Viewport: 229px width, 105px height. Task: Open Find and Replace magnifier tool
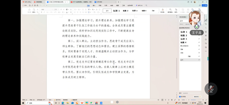170,11
